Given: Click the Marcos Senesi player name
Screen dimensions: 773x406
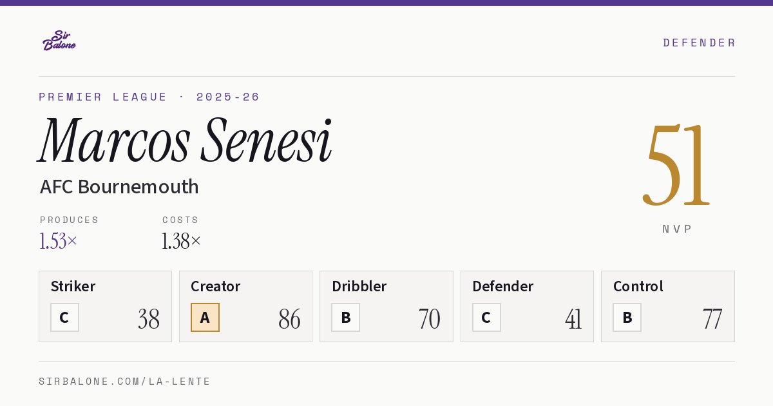Looking at the screenshot, I should click(186, 140).
